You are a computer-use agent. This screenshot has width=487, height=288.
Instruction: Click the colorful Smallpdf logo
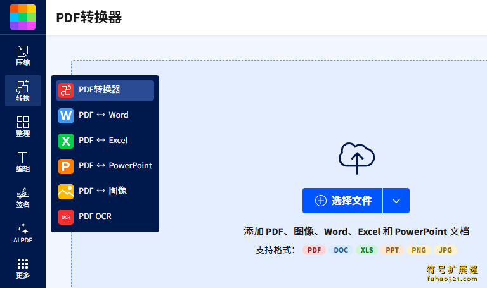pyautogui.click(x=23, y=17)
